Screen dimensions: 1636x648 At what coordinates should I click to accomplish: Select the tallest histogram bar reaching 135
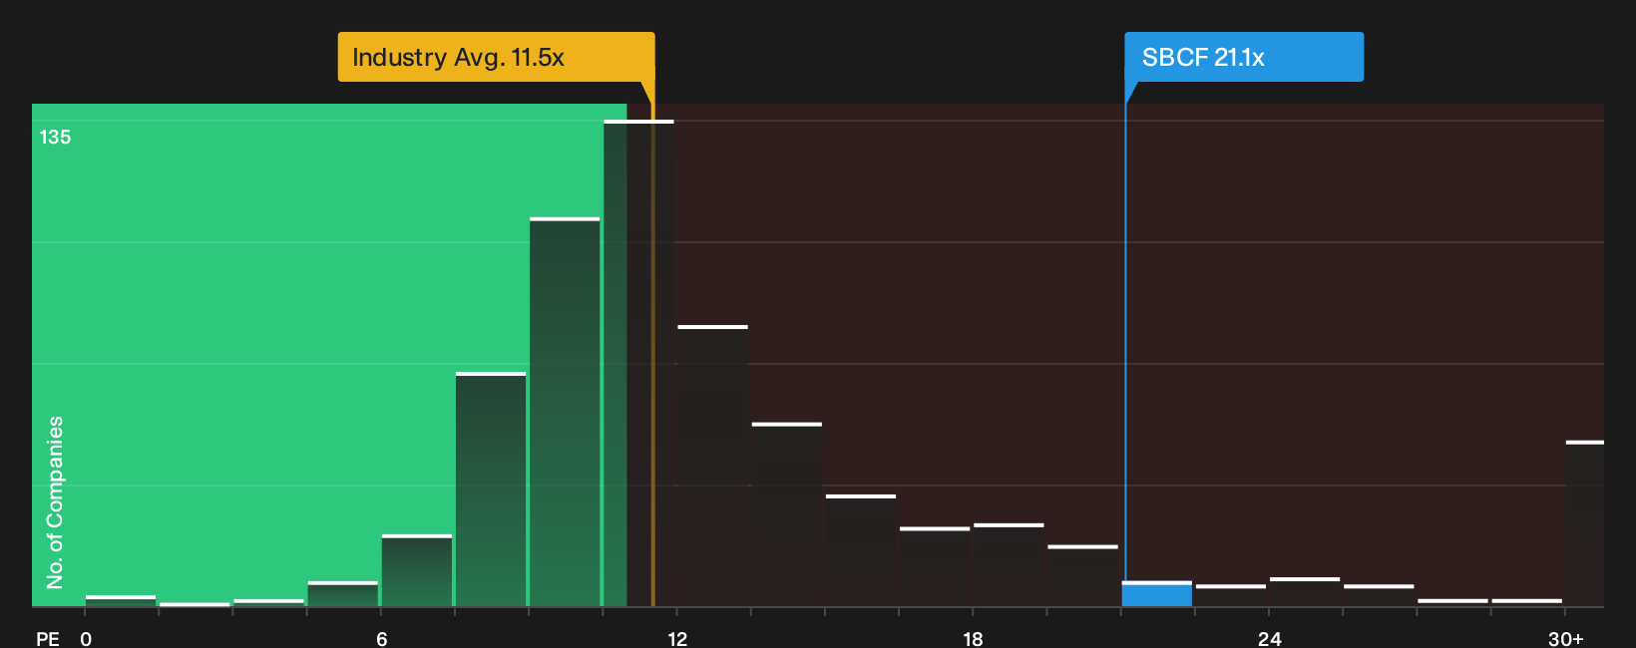638,364
